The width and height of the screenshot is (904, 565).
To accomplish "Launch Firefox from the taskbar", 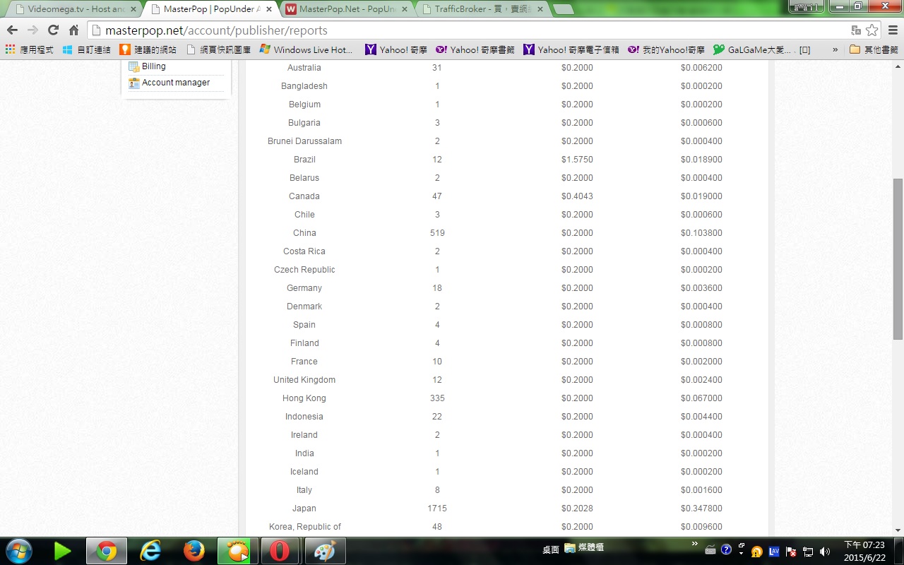I will tap(194, 550).
